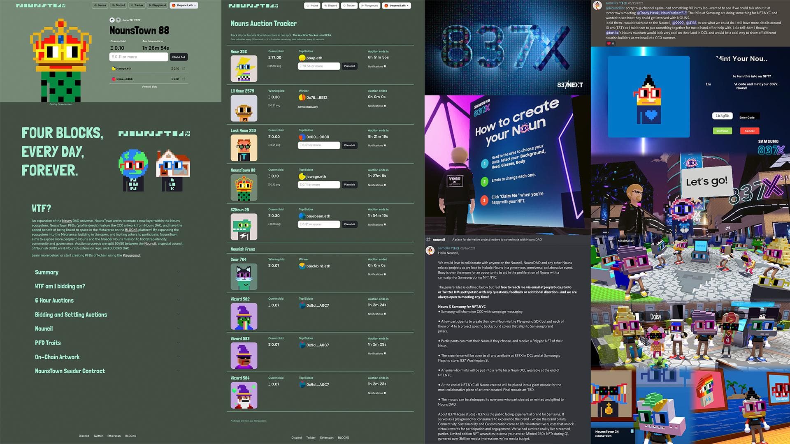Open thepencil.eth wallet dropdown on tracker page
Viewport: 790px width, 444px height.
397,5
